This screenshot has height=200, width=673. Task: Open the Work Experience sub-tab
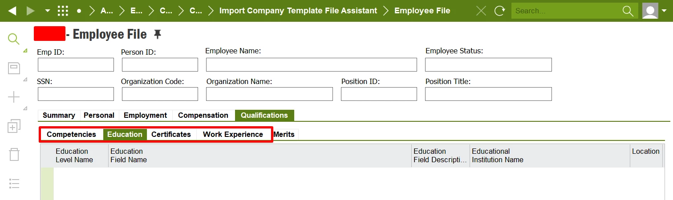click(233, 134)
